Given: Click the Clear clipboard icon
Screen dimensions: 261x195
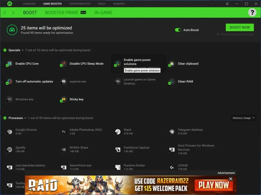Looking at the screenshot, I should 171,64.
